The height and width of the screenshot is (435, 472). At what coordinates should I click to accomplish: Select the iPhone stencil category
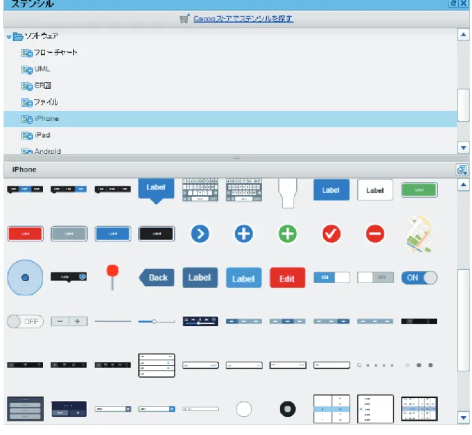(x=231, y=118)
